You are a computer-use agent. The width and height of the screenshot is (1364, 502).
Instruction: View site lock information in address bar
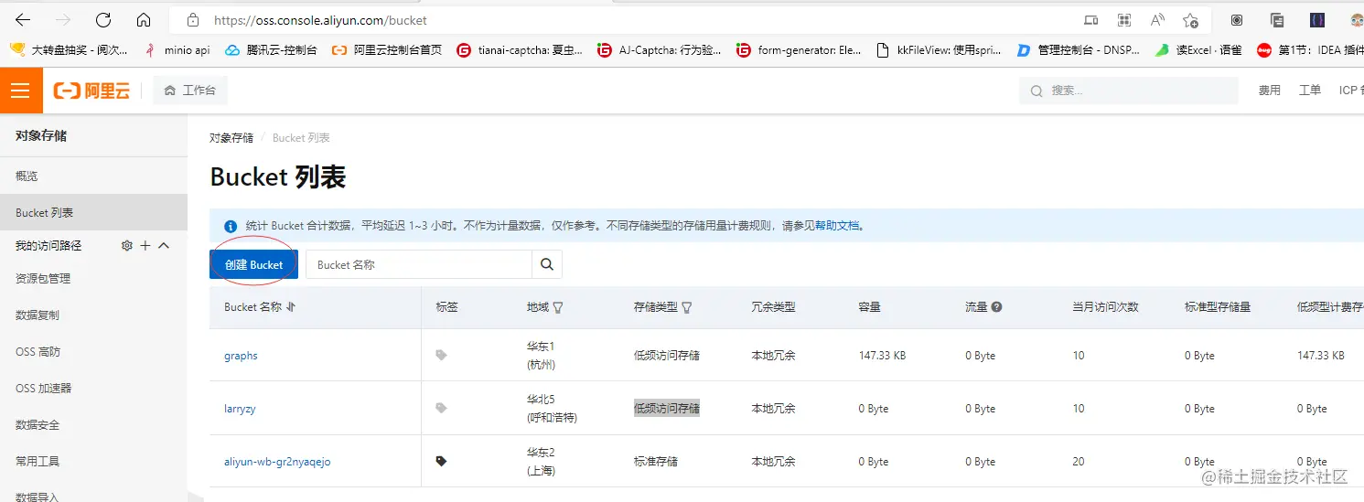pyautogui.click(x=192, y=20)
